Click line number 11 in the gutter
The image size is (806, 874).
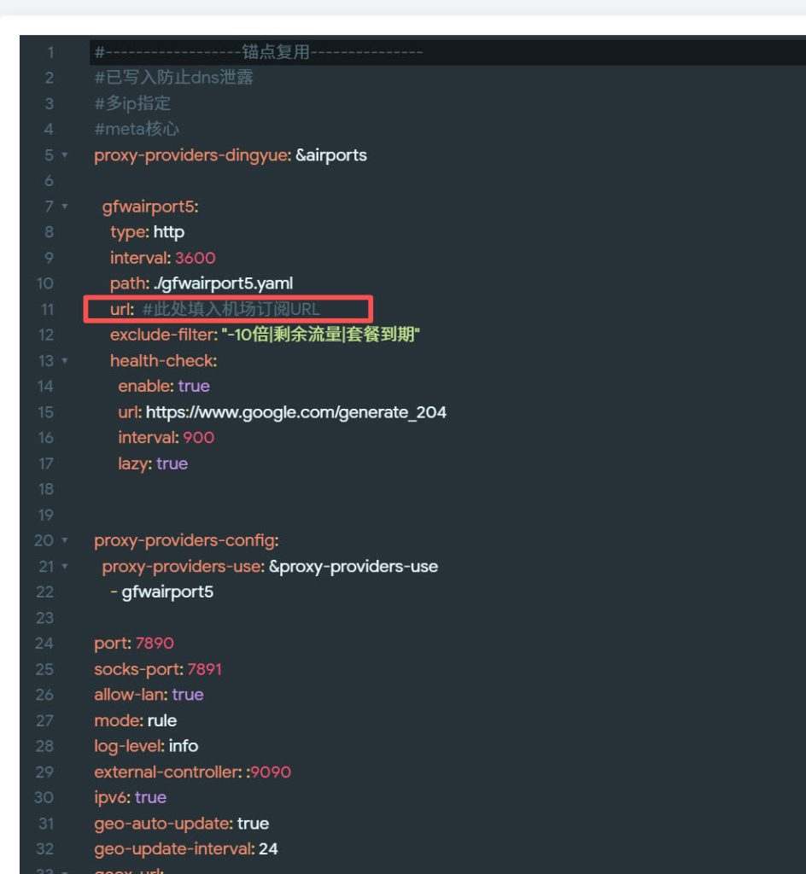47,309
